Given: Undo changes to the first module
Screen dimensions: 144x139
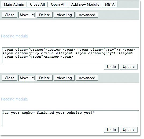Looking at the screenshot, I should click(111, 67).
